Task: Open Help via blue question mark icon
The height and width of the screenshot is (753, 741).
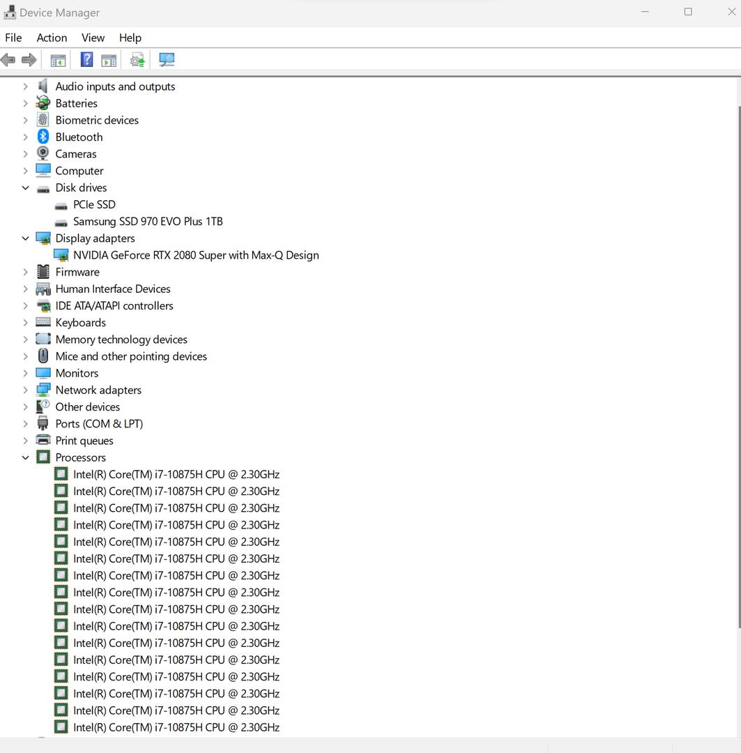Action: (86, 59)
